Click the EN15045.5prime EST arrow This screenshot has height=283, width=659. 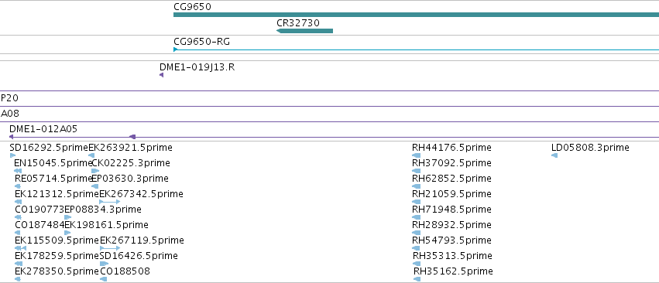tap(18, 171)
